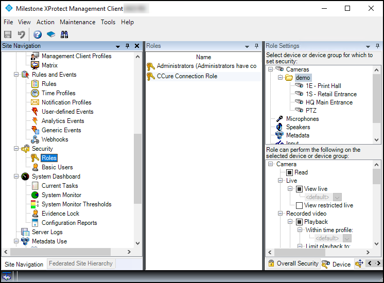Click the Roles keys icon in tree
The width and height of the screenshot is (384, 283).
pos(35,158)
